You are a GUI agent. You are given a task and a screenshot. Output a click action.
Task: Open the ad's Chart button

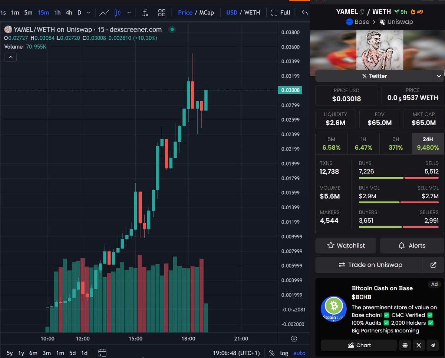359,345
